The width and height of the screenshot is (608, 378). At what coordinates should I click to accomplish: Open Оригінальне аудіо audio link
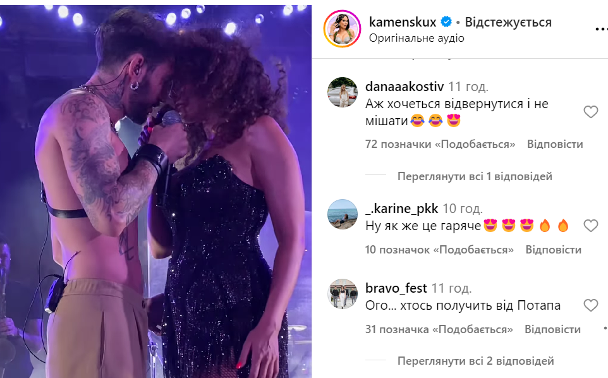(416, 38)
